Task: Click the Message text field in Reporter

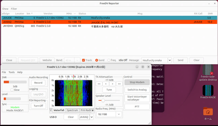Action: click(x=154, y=60)
